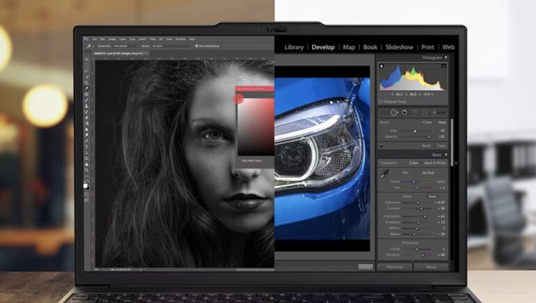This screenshot has height=303, width=536.
Task: Toggle Show Sampling Ring checkbox
Action: (x=198, y=45)
